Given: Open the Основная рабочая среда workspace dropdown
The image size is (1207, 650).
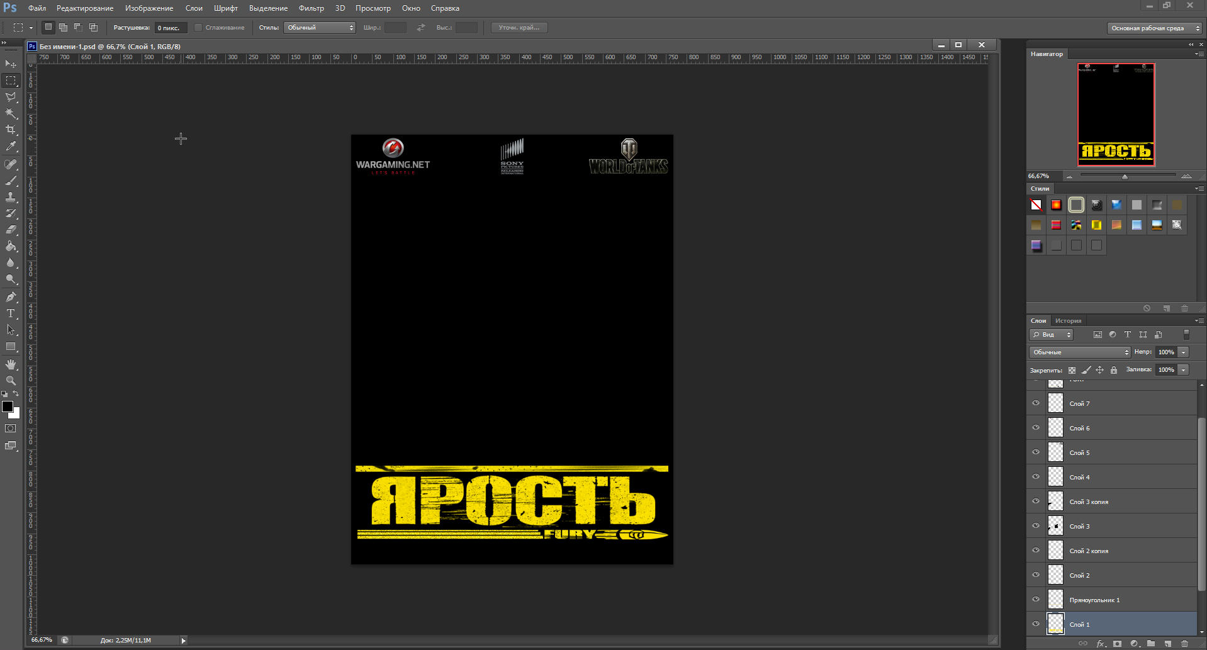Looking at the screenshot, I should point(1154,28).
